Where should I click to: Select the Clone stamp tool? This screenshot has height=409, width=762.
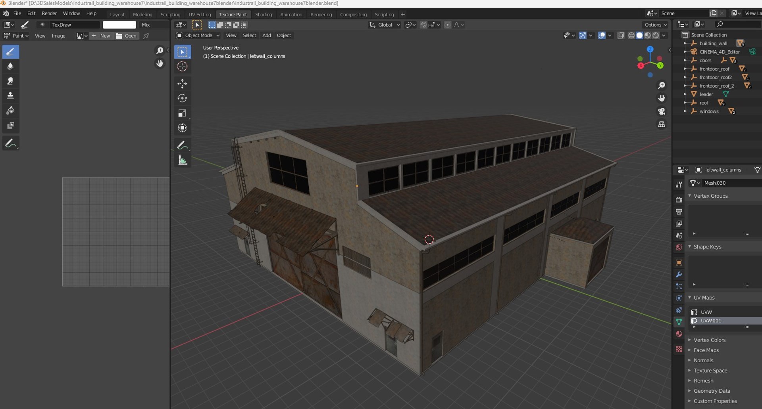pos(11,96)
